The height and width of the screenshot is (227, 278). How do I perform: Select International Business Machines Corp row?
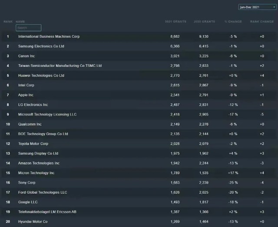pos(139,36)
